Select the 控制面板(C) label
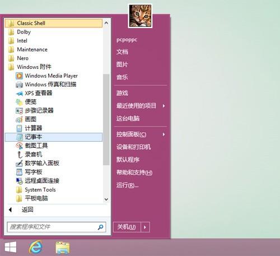The height and width of the screenshot is (256, 280). 132,134
